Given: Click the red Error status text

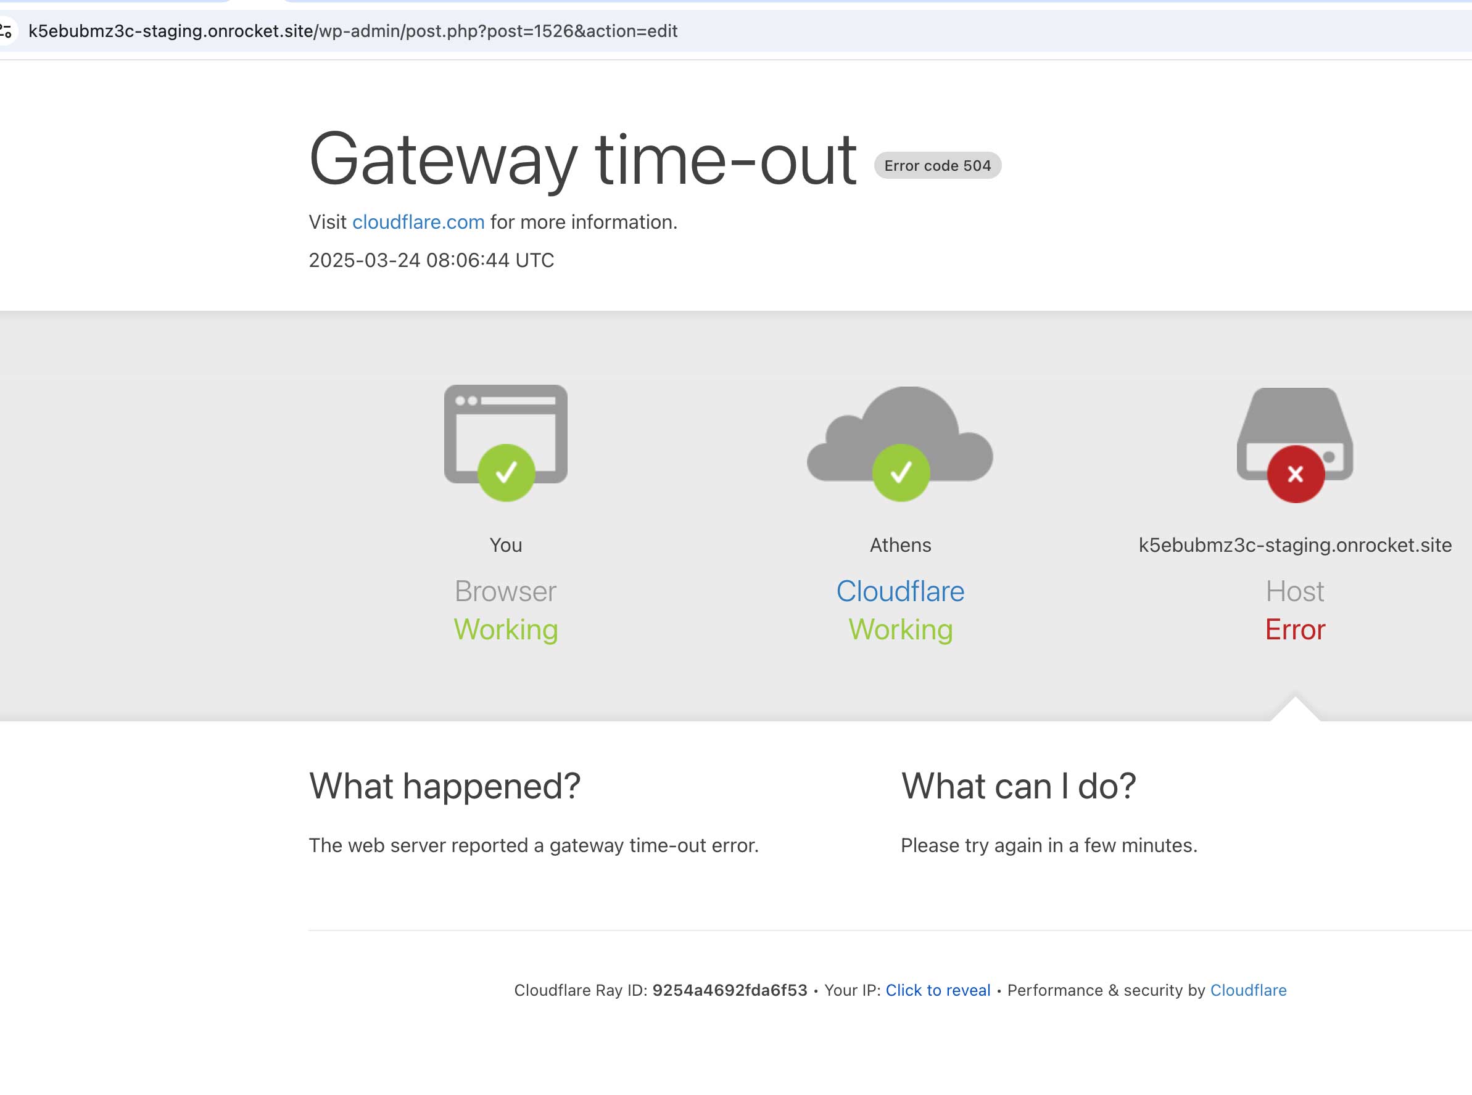Looking at the screenshot, I should pyautogui.click(x=1295, y=630).
